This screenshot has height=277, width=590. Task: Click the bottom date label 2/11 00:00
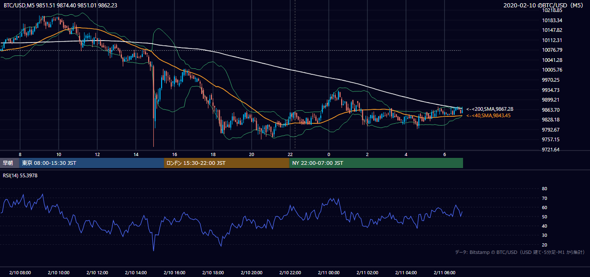[x=329, y=272]
